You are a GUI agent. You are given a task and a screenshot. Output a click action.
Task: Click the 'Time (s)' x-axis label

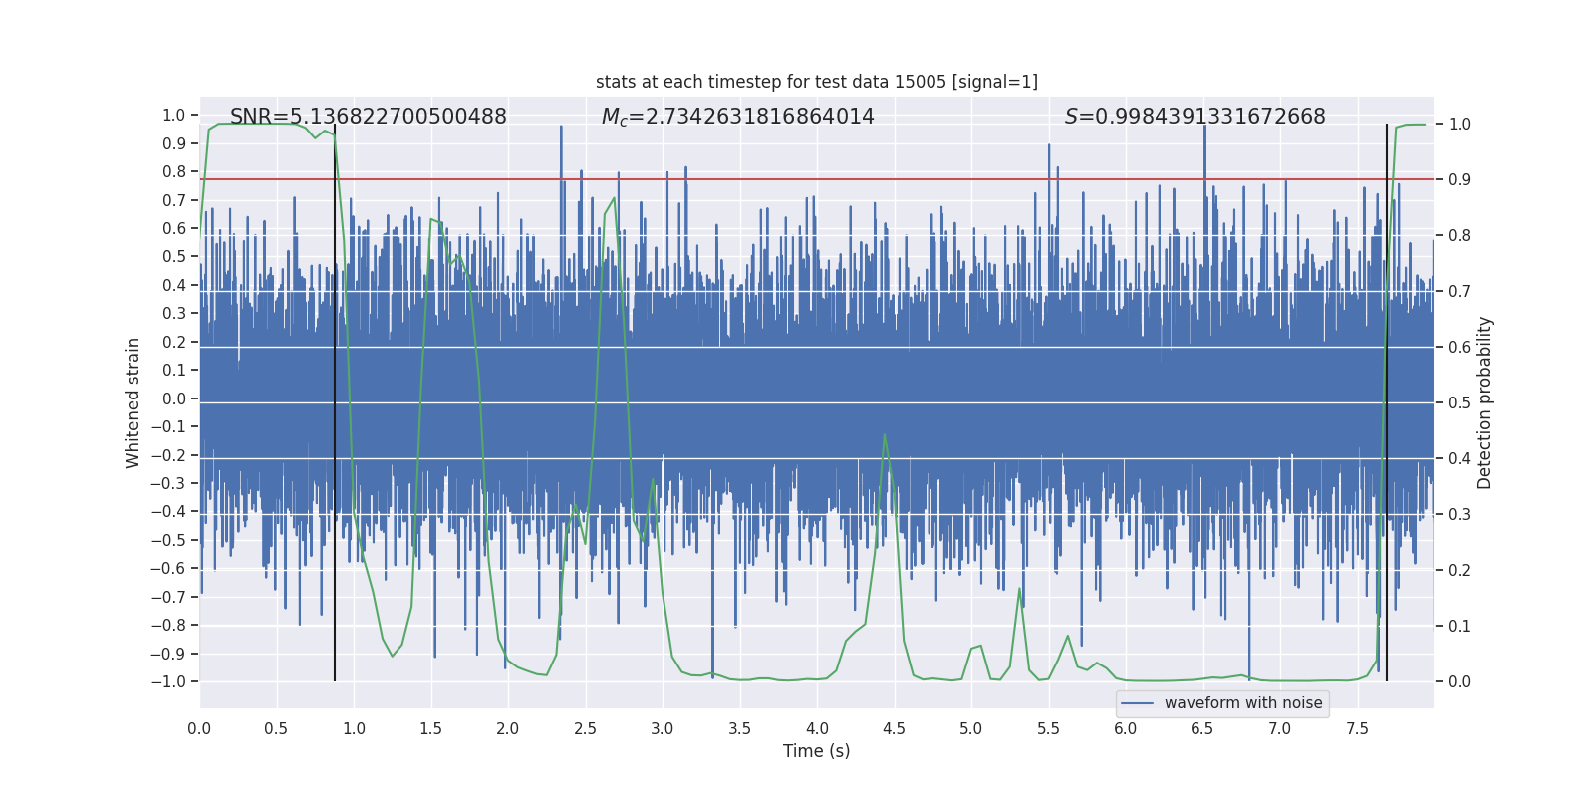point(816,751)
